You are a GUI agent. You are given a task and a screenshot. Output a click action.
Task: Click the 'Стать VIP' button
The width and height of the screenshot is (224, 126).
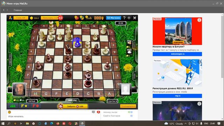[21, 18]
